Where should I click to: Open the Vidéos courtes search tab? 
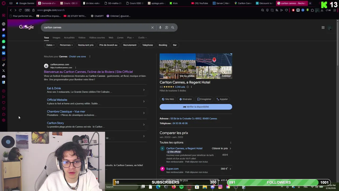(x=97, y=37)
